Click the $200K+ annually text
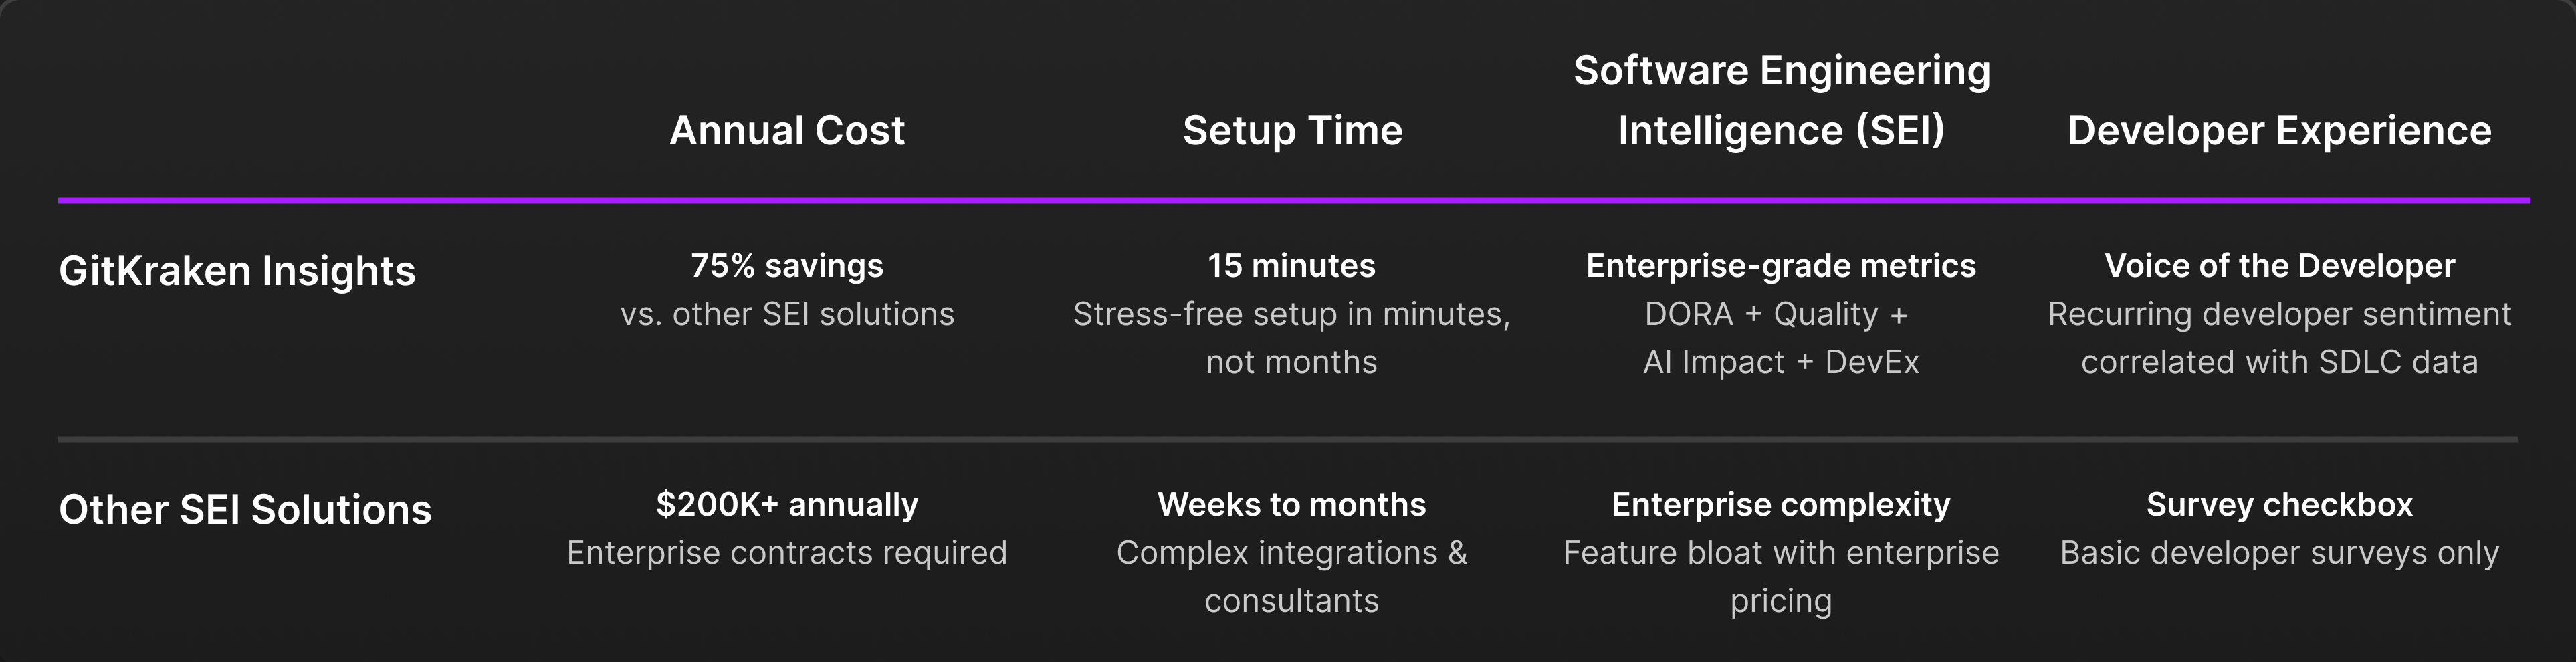This screenshot has height=662, width=2576. [787, 505]
